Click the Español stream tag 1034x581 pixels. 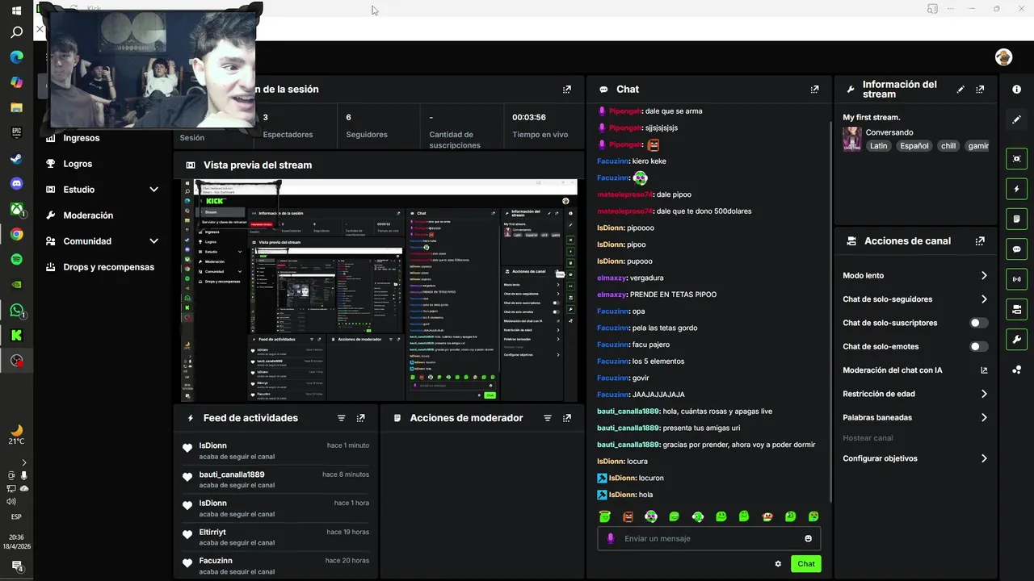[x=914, y=146]
